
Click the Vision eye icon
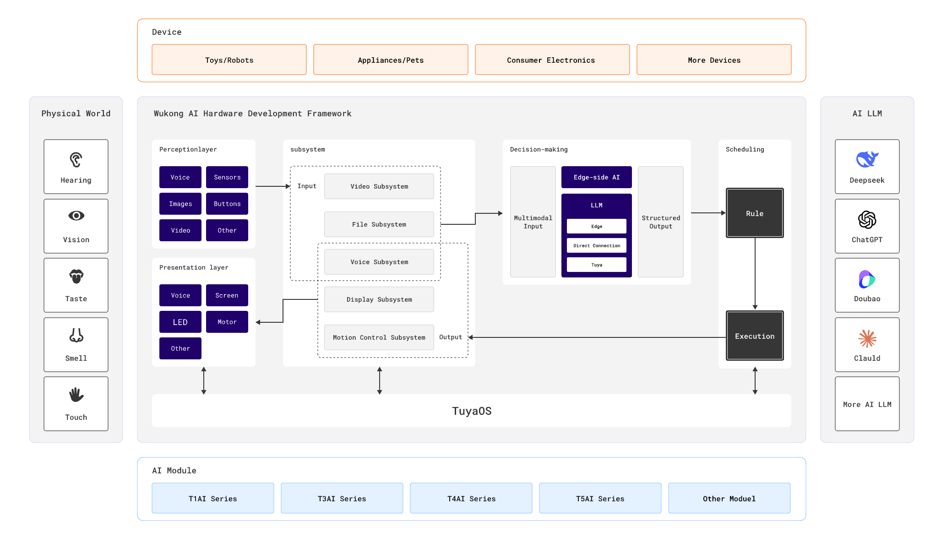(x=76, y=216)
